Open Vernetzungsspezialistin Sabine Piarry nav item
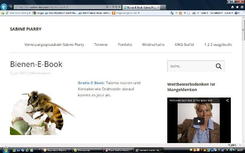This screenshot has height=153, width=245. 54,45
